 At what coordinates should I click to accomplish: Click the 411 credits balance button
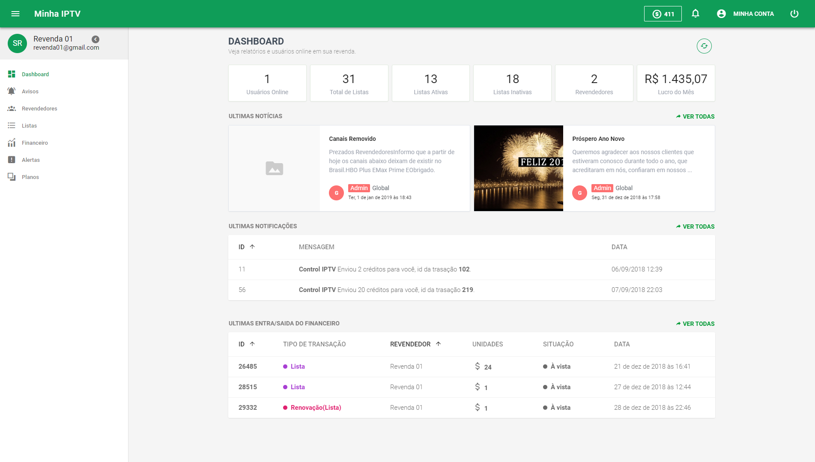pyautogui.click(x=663, y=14)
